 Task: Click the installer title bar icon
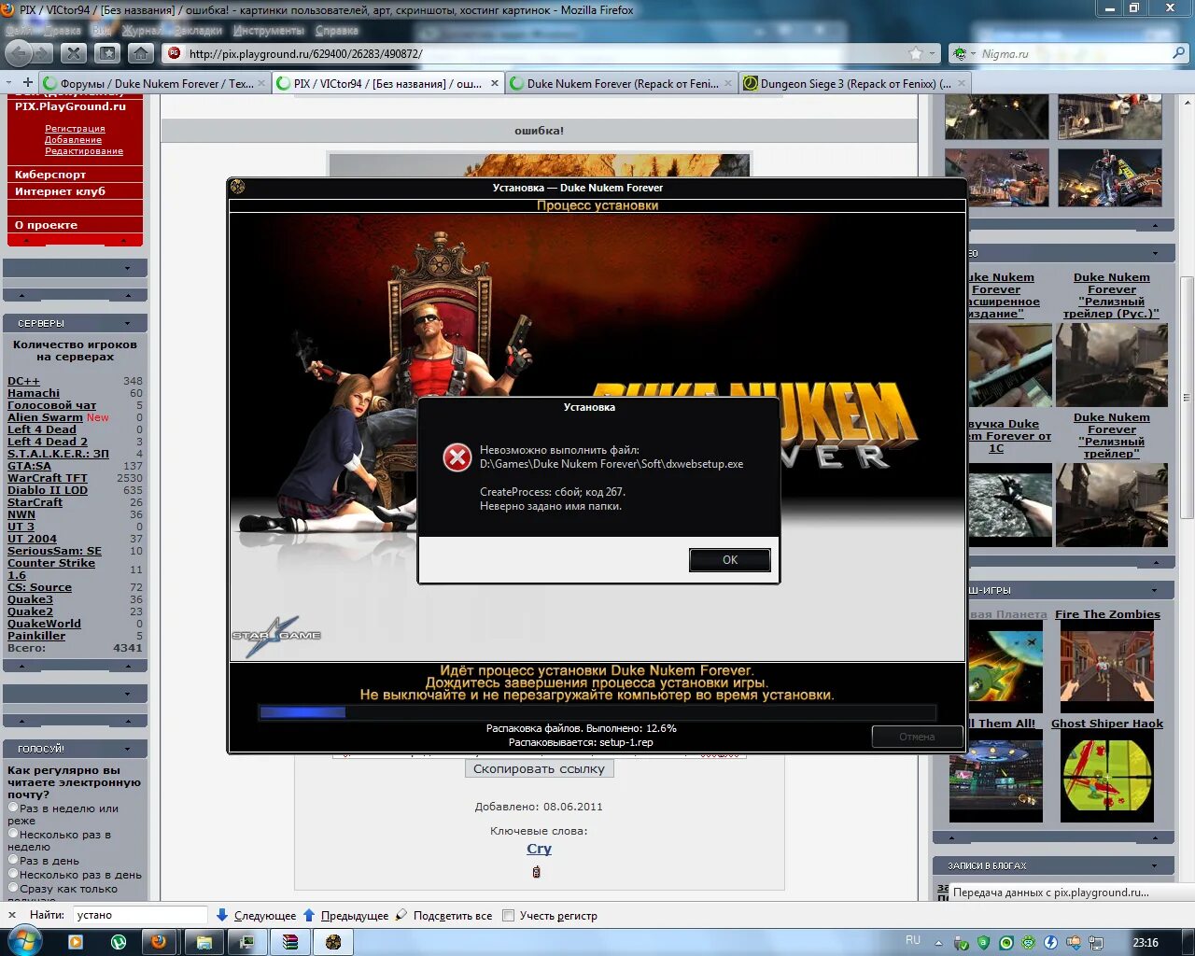[x=238, y=187]
